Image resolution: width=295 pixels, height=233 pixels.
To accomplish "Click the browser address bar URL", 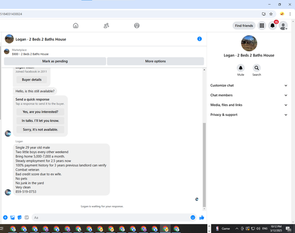I will tap(11, 14).
